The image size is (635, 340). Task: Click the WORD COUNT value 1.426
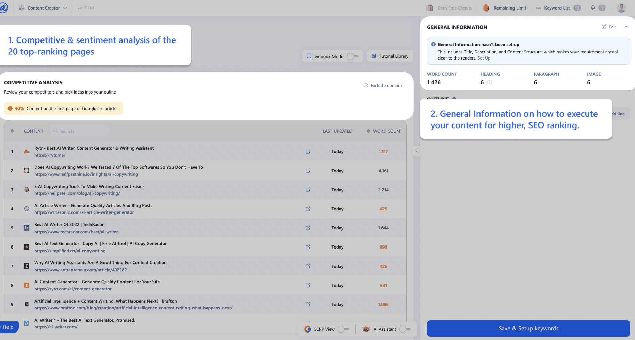pyautogui.click(x=434, y=82)
